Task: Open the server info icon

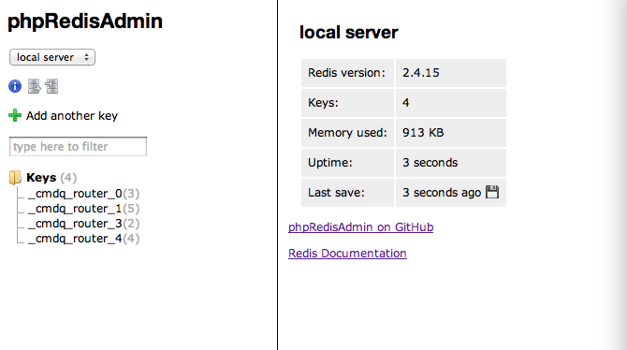Action: pyautogui.click(x=15, y=86)
